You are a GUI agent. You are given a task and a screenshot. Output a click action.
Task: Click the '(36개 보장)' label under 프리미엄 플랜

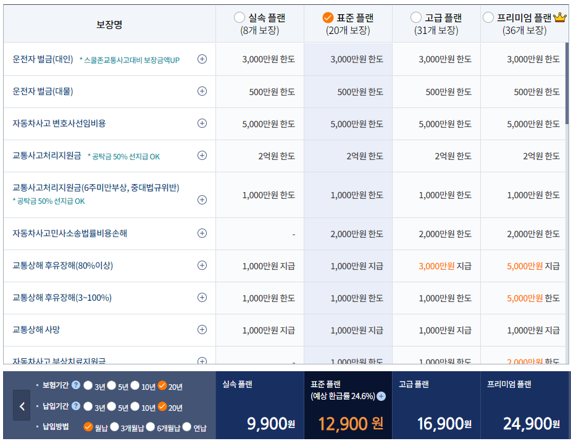pos(525,30)
